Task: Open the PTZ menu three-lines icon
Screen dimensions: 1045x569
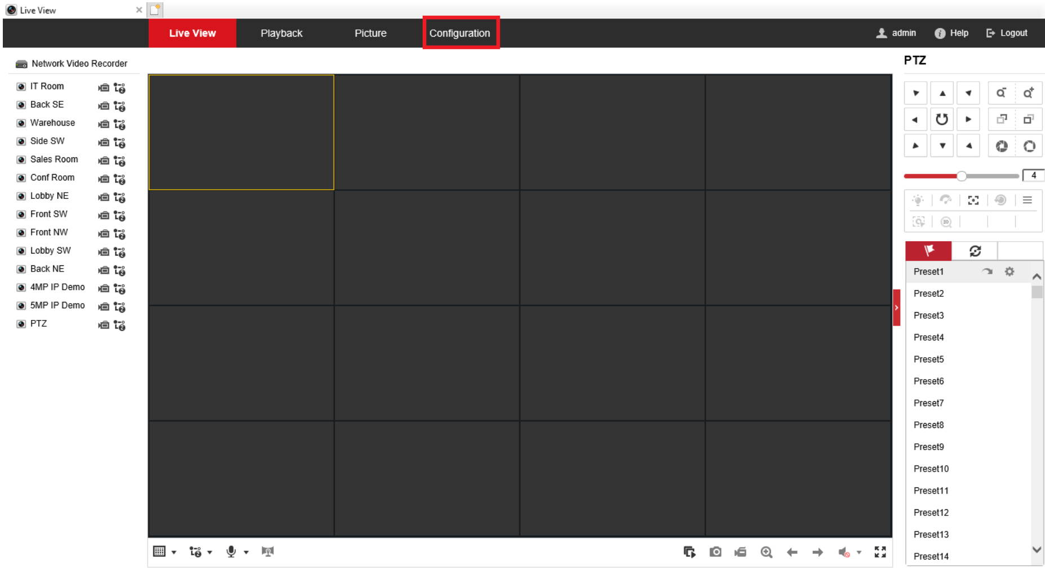Action: click(x=1028, y=200)
